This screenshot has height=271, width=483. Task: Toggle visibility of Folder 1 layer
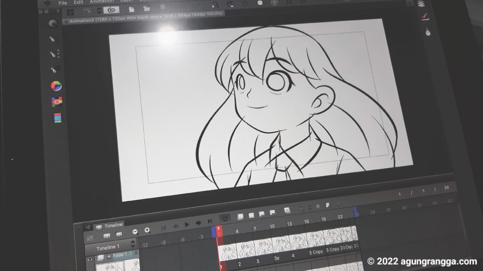tap(90, 259)
